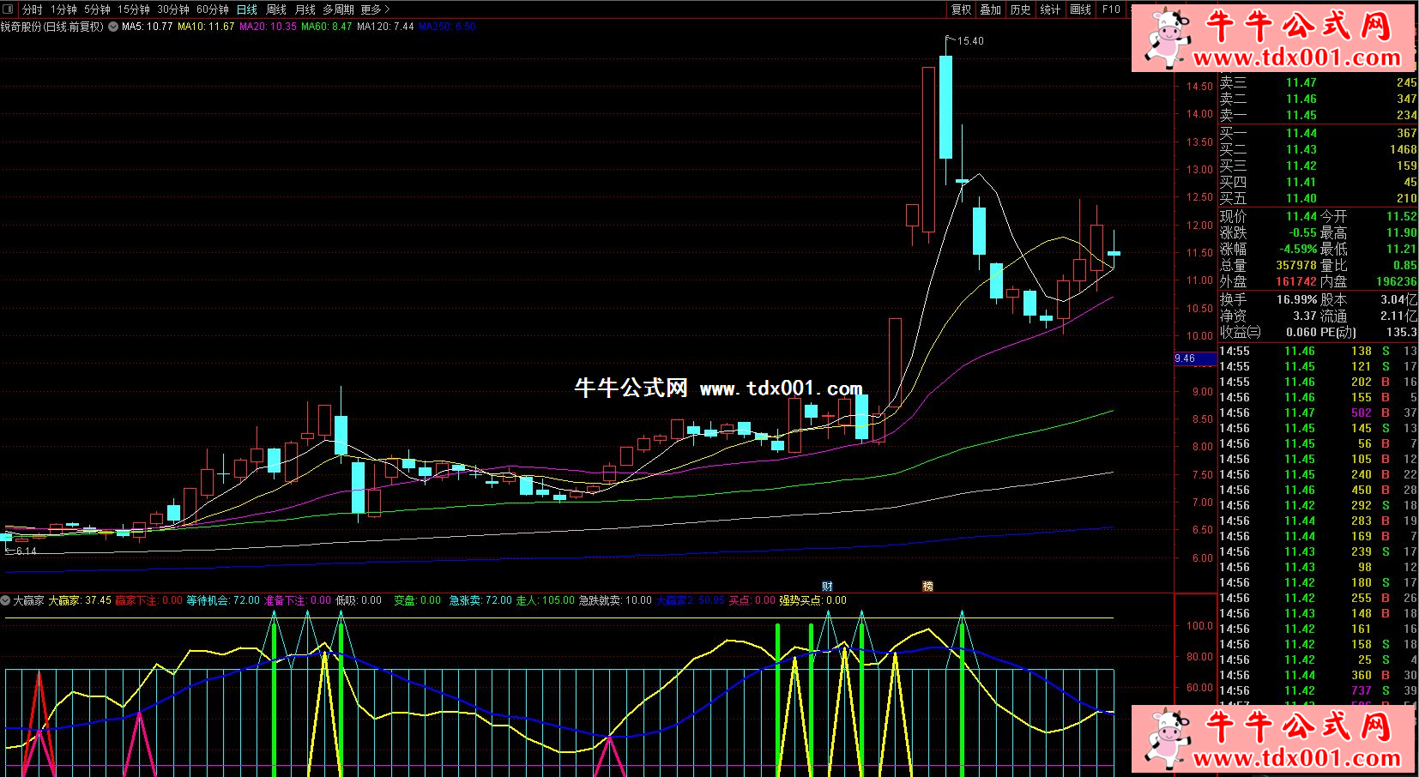Open the dropdown arrow beside 大赢家 indicator
This screenshot has width=1419, height=777.
pos(5,600)
